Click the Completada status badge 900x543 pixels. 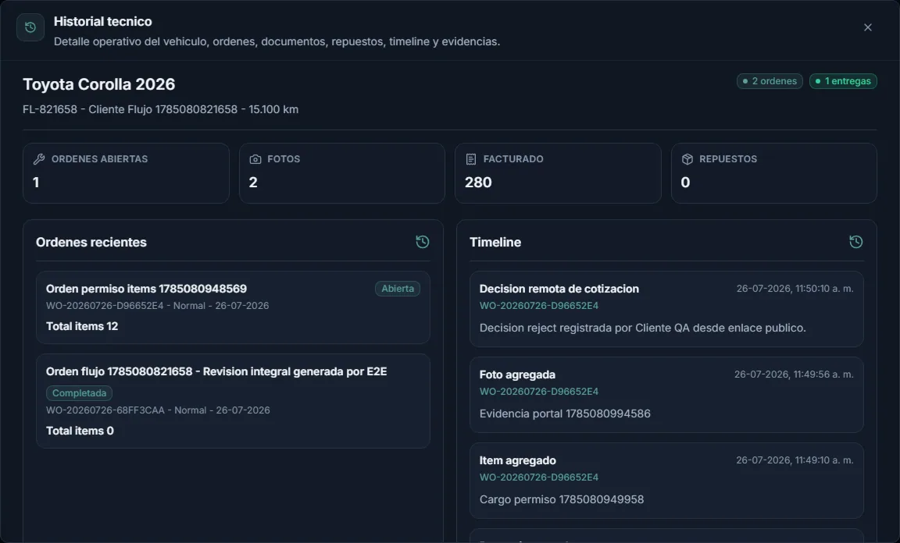[x=79, y=393]
